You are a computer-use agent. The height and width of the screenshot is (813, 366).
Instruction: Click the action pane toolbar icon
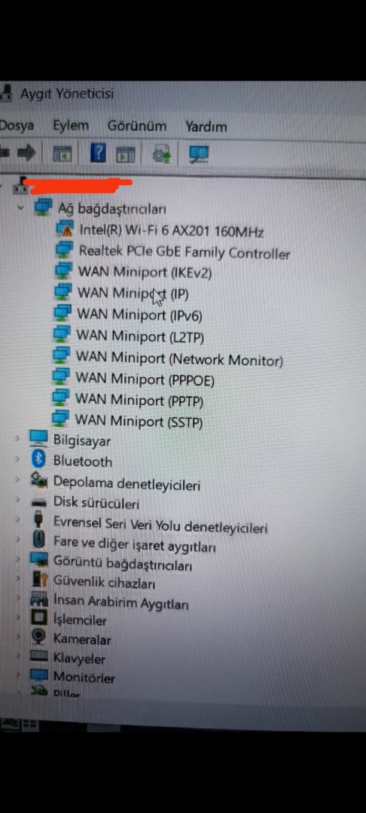(x=126, y=154)
